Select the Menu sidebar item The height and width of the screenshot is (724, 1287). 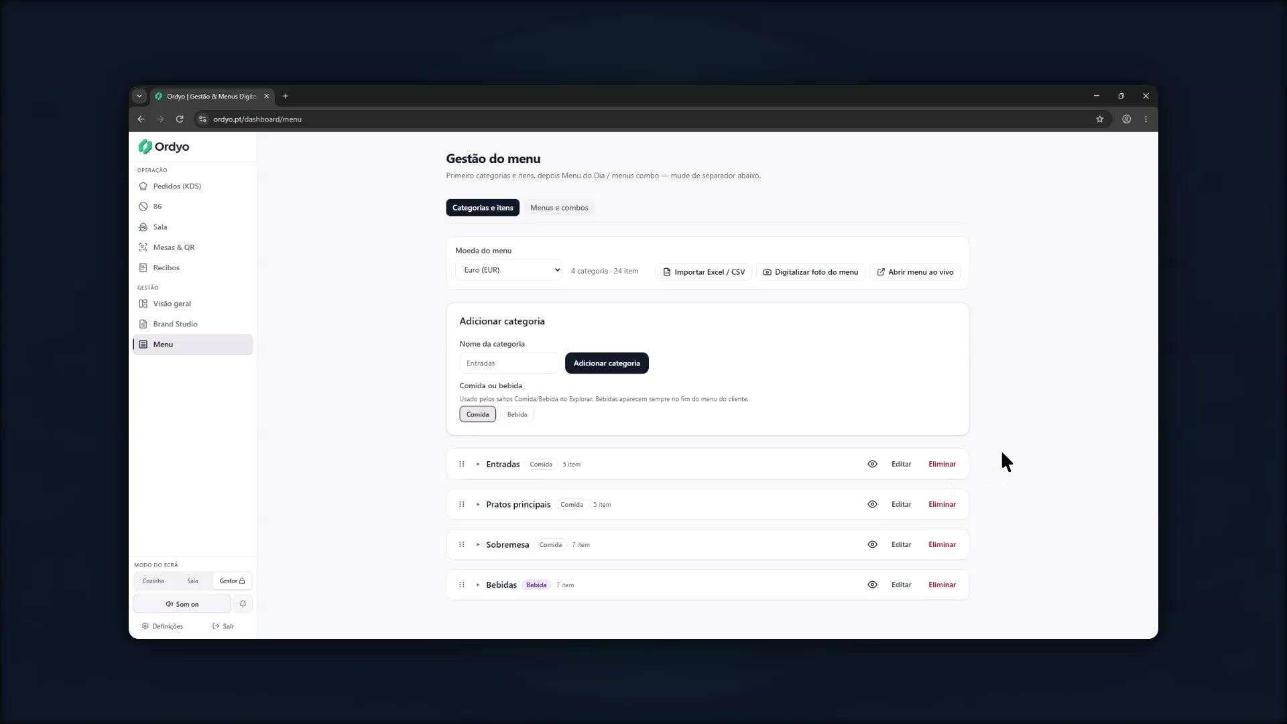point(193,345)
